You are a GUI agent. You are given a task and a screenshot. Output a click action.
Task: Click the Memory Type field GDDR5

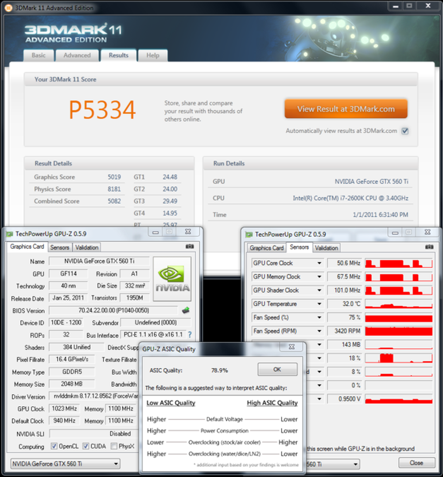coord(72,372)
